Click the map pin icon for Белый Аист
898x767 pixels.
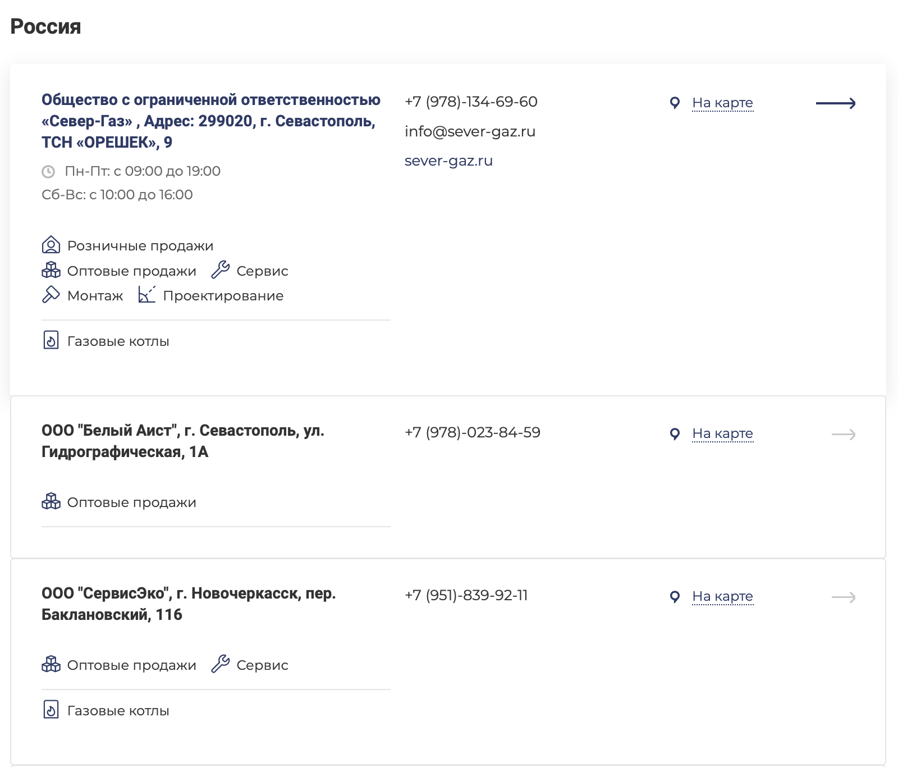click(x=675, y=433)
